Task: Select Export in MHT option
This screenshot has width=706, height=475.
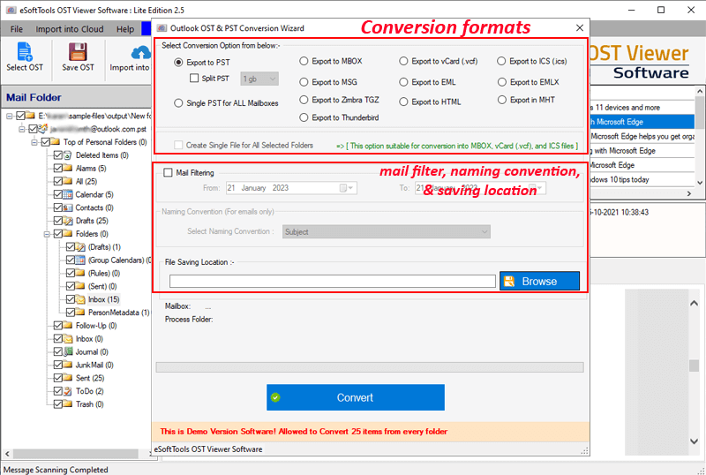Action: (502, 100)
